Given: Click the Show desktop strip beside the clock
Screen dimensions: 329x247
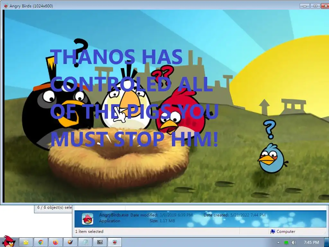Looking at the screenshot, I should 326,242.
